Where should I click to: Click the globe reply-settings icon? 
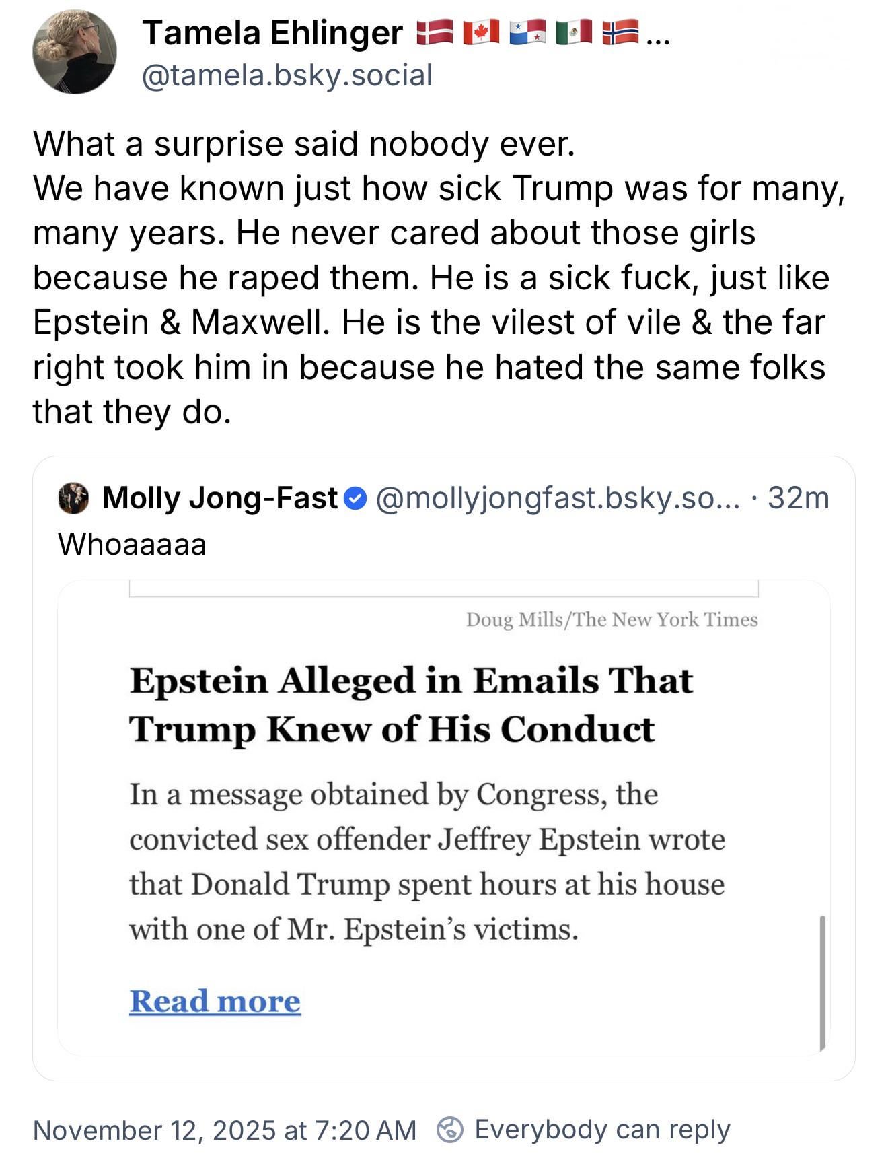tap(449, 1130)
